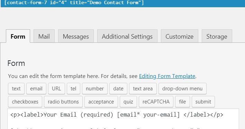Screen dimensions: 245x129
Task: Click inside the form template editor
Action: pyautogui.click(x=123, y=119)
